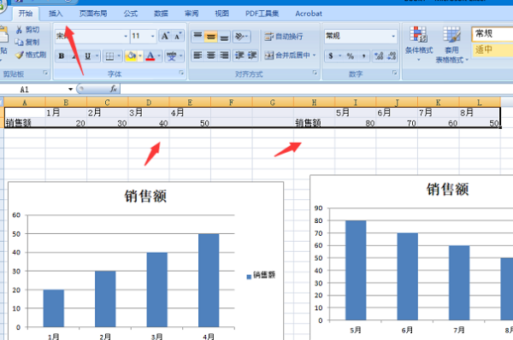Expand the borders dropdown arrow
Screen dimensions: 513x340
119,56
